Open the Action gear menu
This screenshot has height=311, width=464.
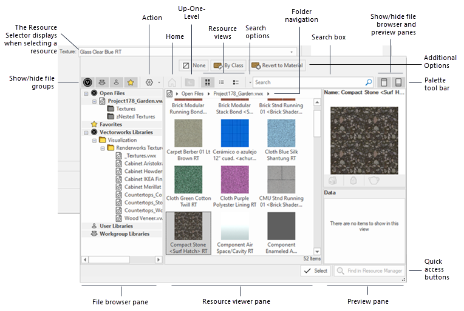click(x=150, y=81)
